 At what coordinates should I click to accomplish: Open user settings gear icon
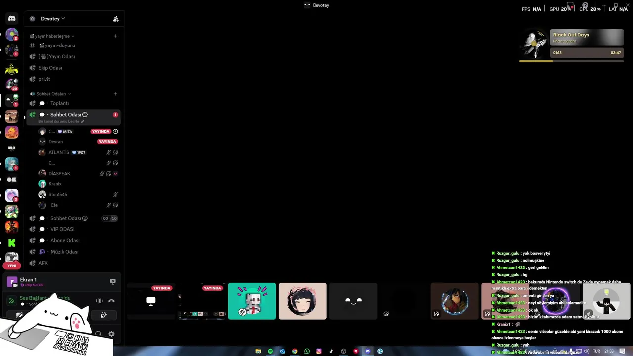(x=111, y=334)
